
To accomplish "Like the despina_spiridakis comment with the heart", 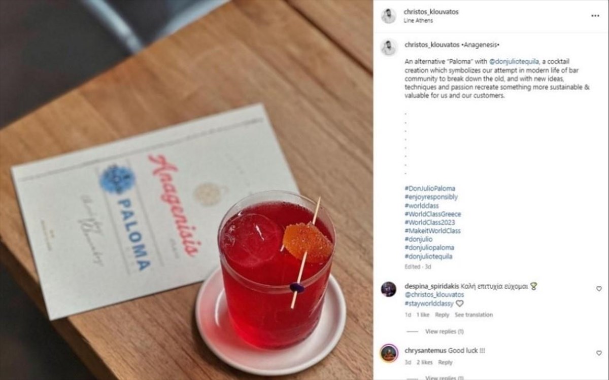I will point(599,289).
